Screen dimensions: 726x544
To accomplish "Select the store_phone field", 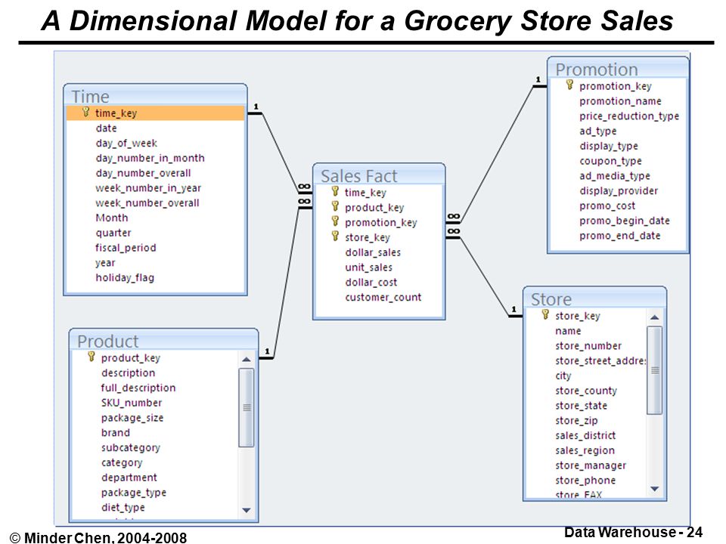I will (585, 481).
